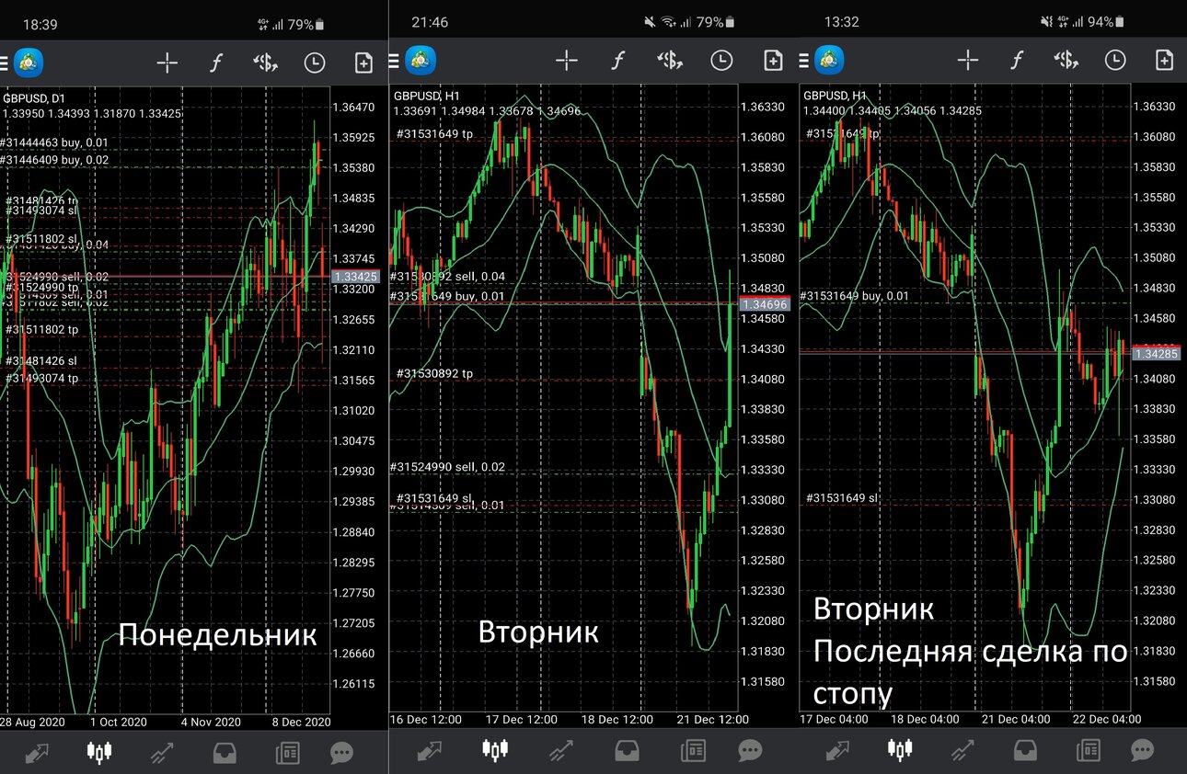Open timeframe clock in the 18:39 D1 screen
This screenshot has width=1187, height=774.
tap(315, 63)
